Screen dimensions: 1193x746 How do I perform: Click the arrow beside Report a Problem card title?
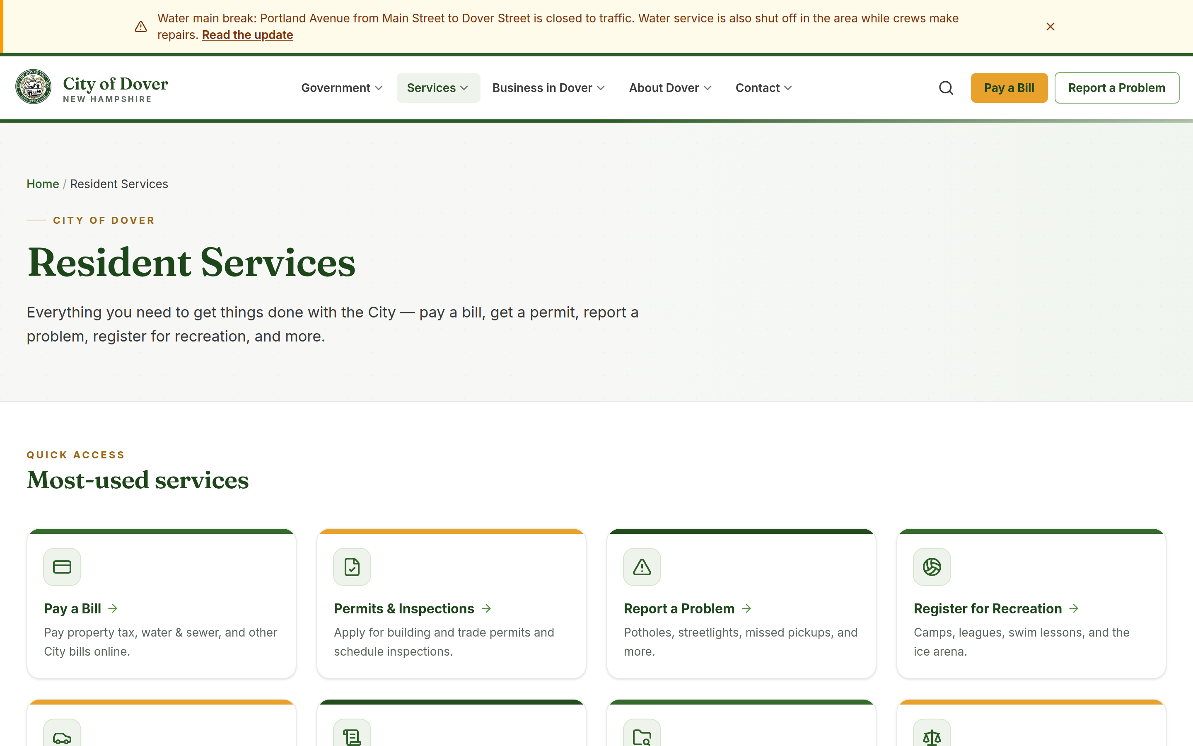pyautogui.click(x=747, y=609)
